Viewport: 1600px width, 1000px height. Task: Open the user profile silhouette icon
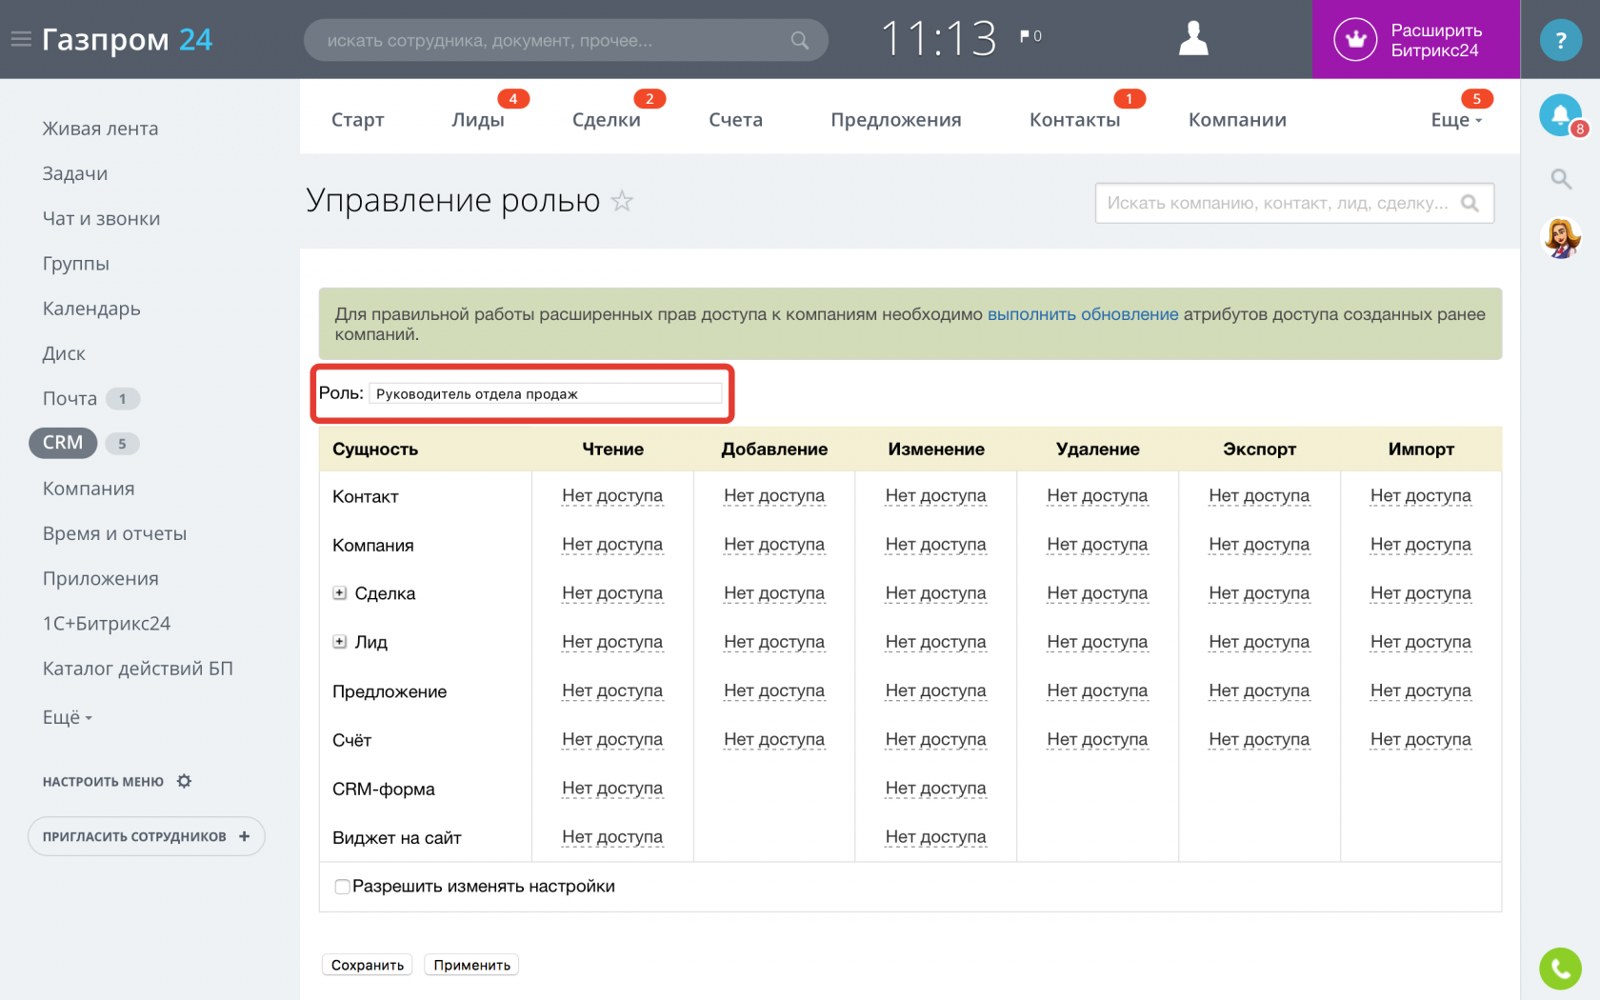tap(1193, 39)
